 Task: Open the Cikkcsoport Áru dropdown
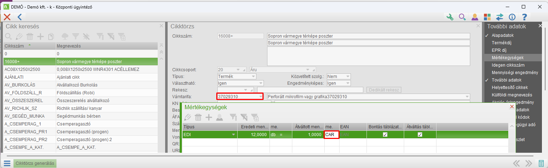point(308,69)
